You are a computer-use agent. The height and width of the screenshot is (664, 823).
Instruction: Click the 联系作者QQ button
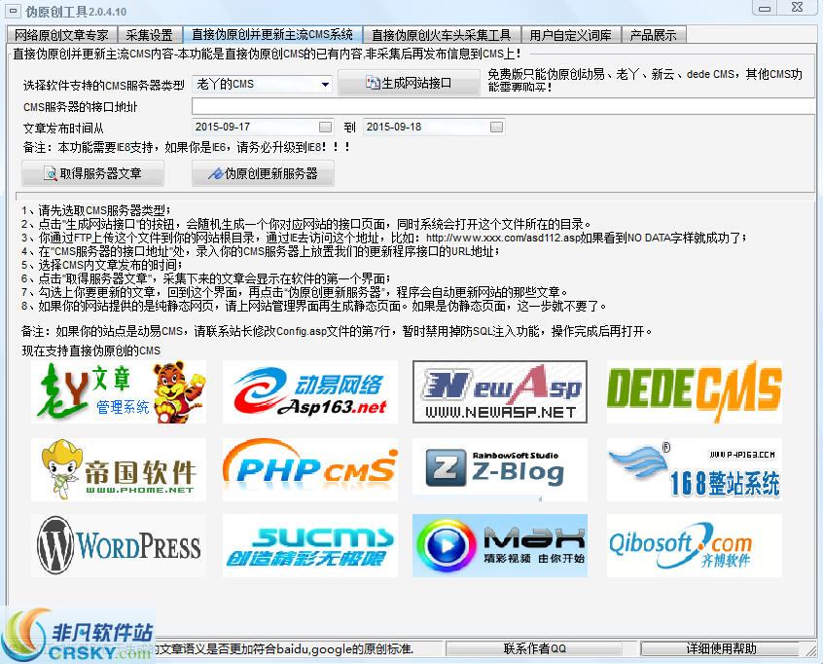534,648
